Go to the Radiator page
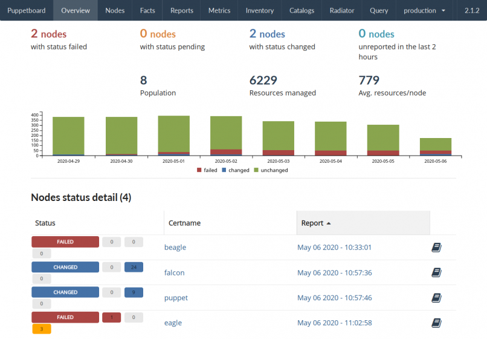487x339 pixels. click(x=342, y=10)
